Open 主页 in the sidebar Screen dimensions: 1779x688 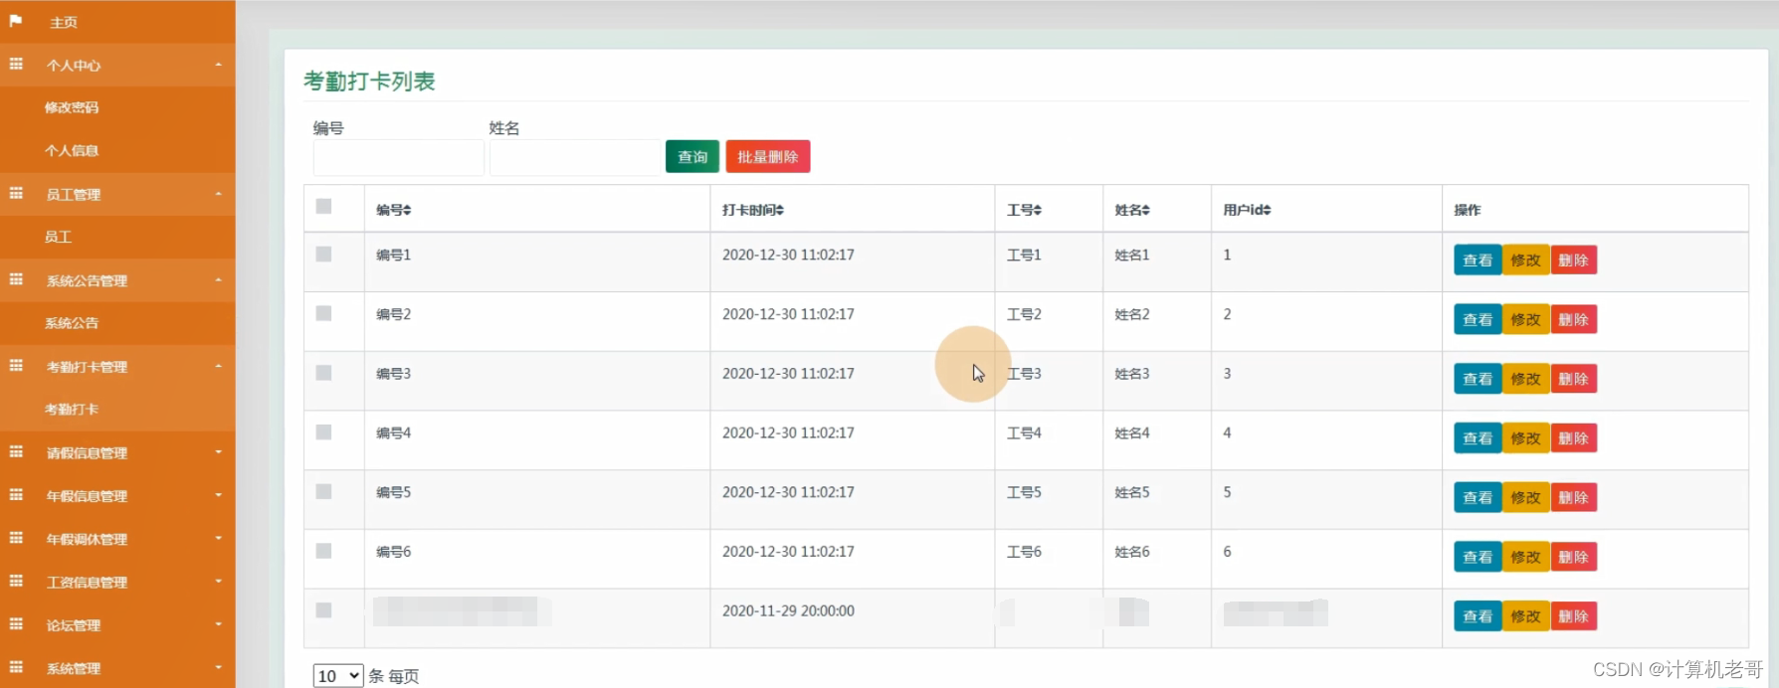(x=64, y=22)
